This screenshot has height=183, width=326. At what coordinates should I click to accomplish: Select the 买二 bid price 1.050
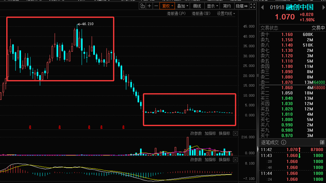pyautogui.click(x=287, y=93)
